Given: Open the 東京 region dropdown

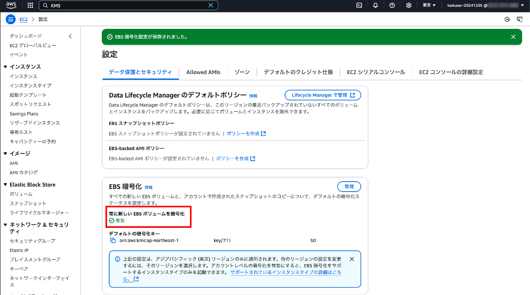Looking at the screenshot, I should pyautogui.click(x=429, y=5).
